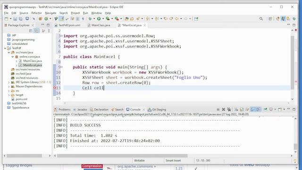Toggle Scroll Lock in Console toolbar
The image size is (302, 170).
click(x=242, y=110)
